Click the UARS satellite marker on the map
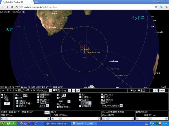The image size is (169, 126). [x=84, y=49]
